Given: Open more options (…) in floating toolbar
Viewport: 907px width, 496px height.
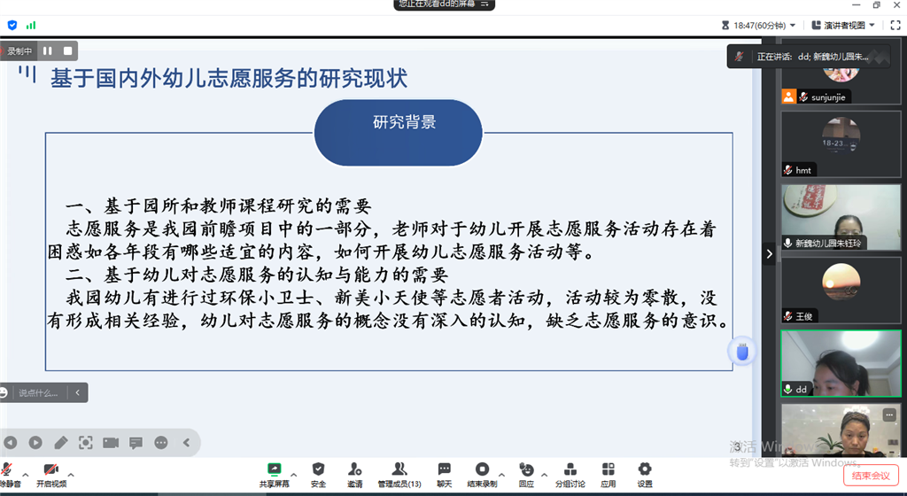Looking at the screenshot, I should (x=161, y=443).
